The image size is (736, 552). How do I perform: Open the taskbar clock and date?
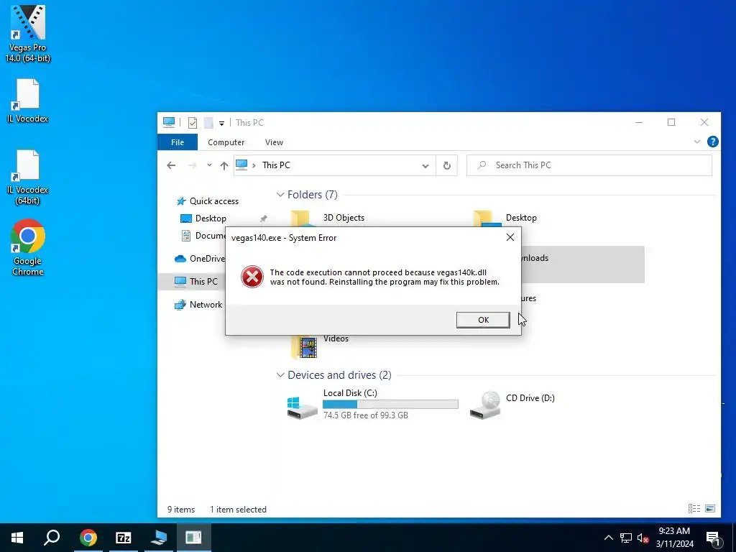(x=674, y=538)
